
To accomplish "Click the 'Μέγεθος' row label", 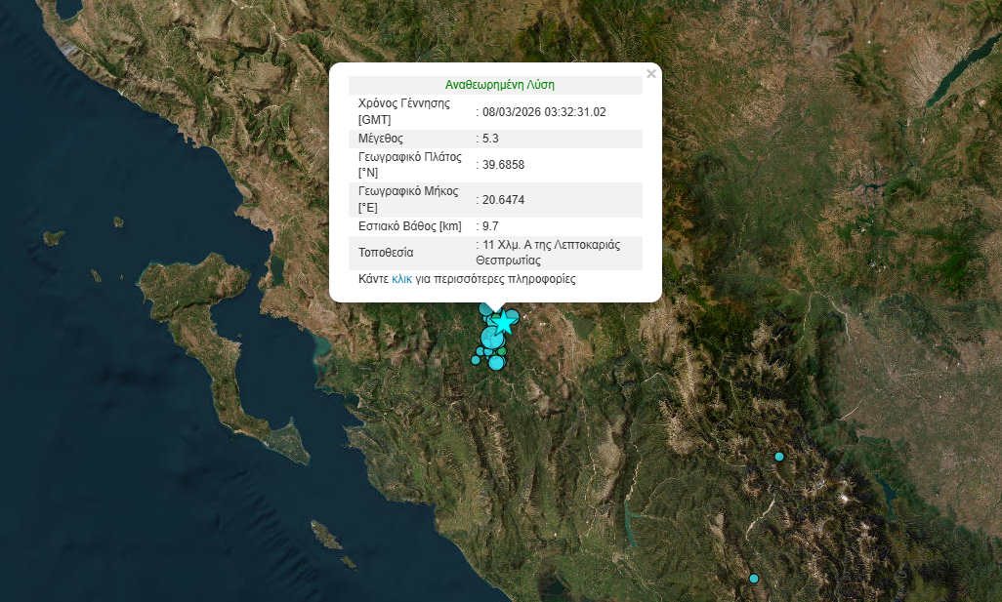I will (x=381, y=139).
